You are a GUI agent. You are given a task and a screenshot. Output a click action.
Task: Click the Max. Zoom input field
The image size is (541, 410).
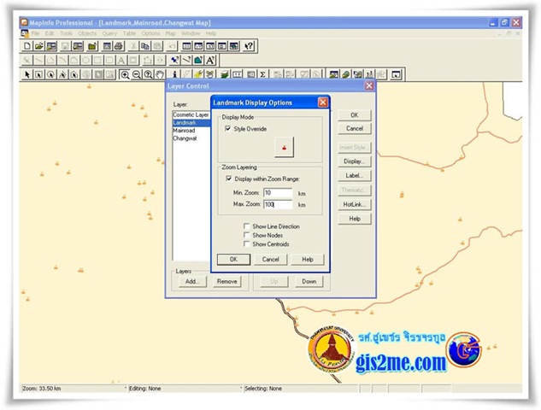(x=278, y=204)
